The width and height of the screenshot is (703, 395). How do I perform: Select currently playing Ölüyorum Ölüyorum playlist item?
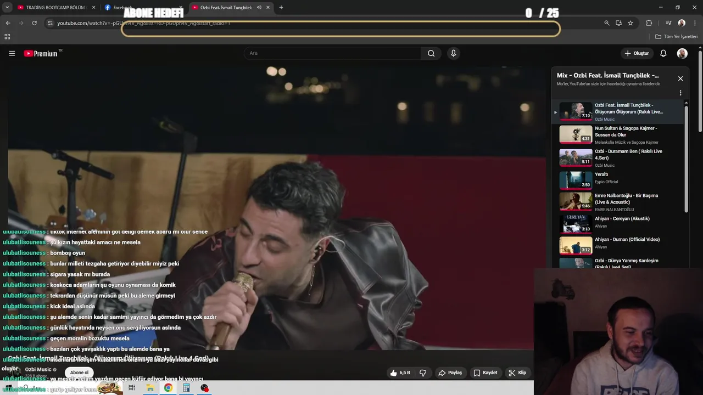click(618, 112)
